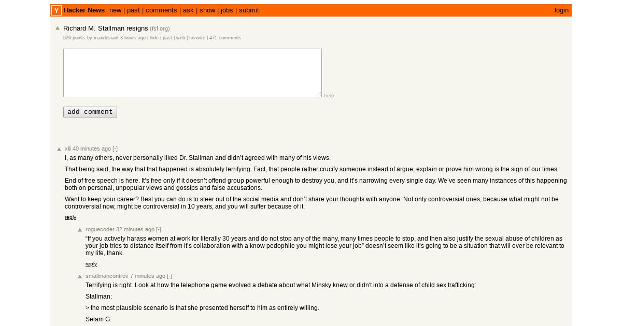
Task: Hide this story using 'hide' link
Action: click(154, 38)
